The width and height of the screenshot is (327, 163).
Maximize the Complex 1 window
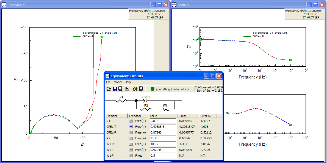(160, 5)
